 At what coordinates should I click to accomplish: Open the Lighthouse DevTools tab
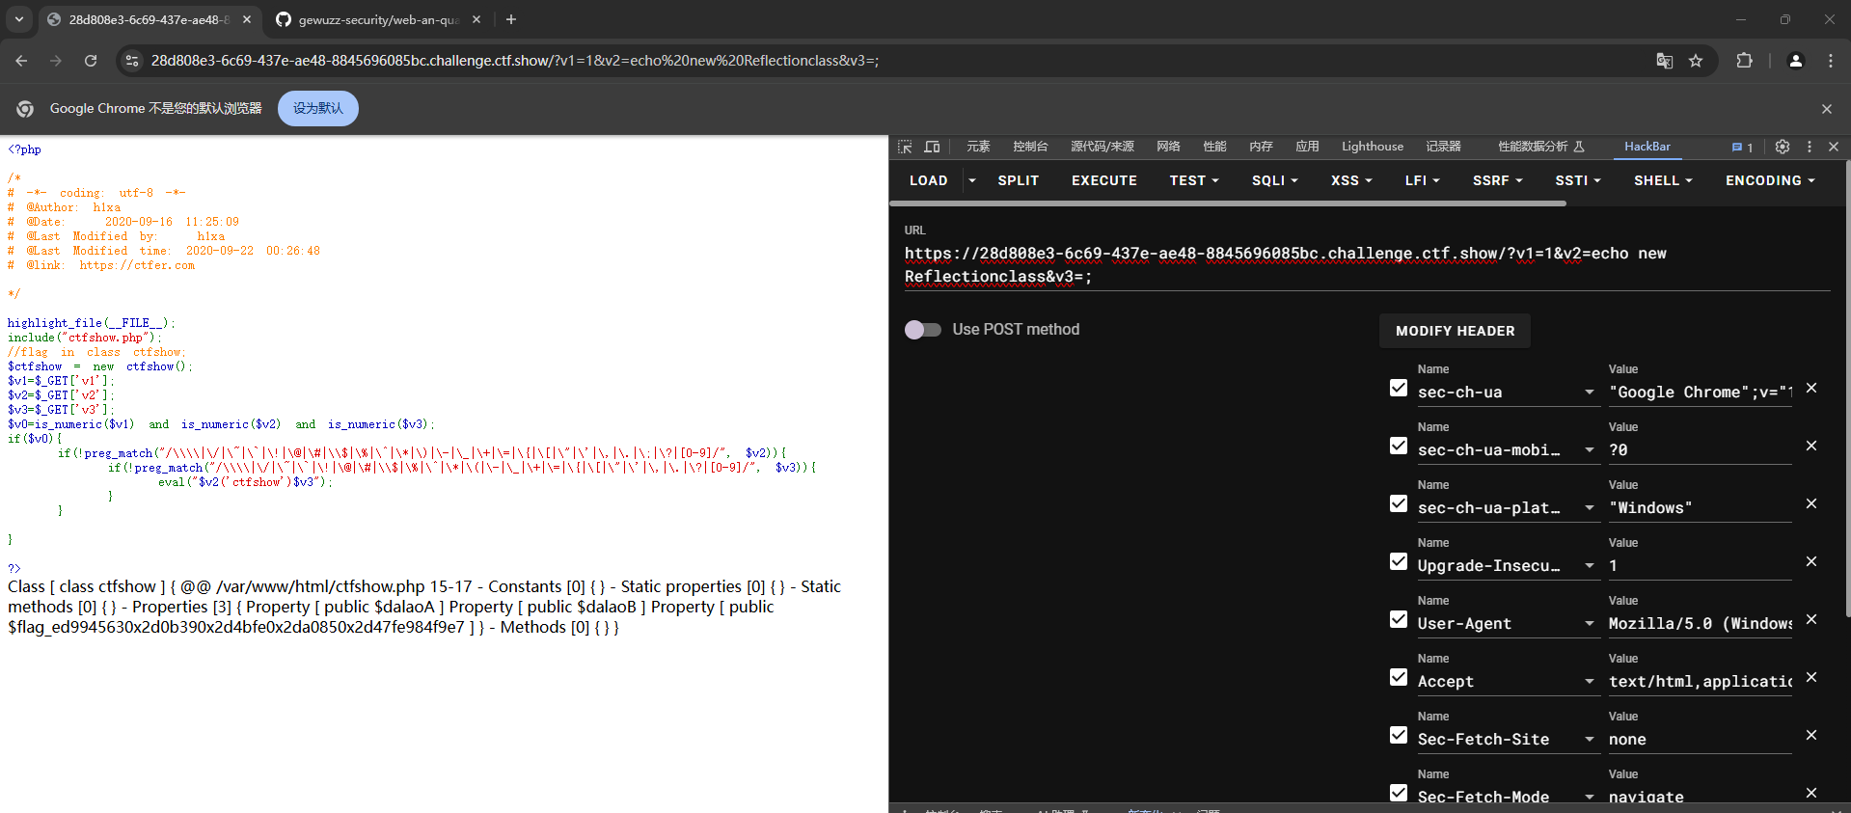1372,147
